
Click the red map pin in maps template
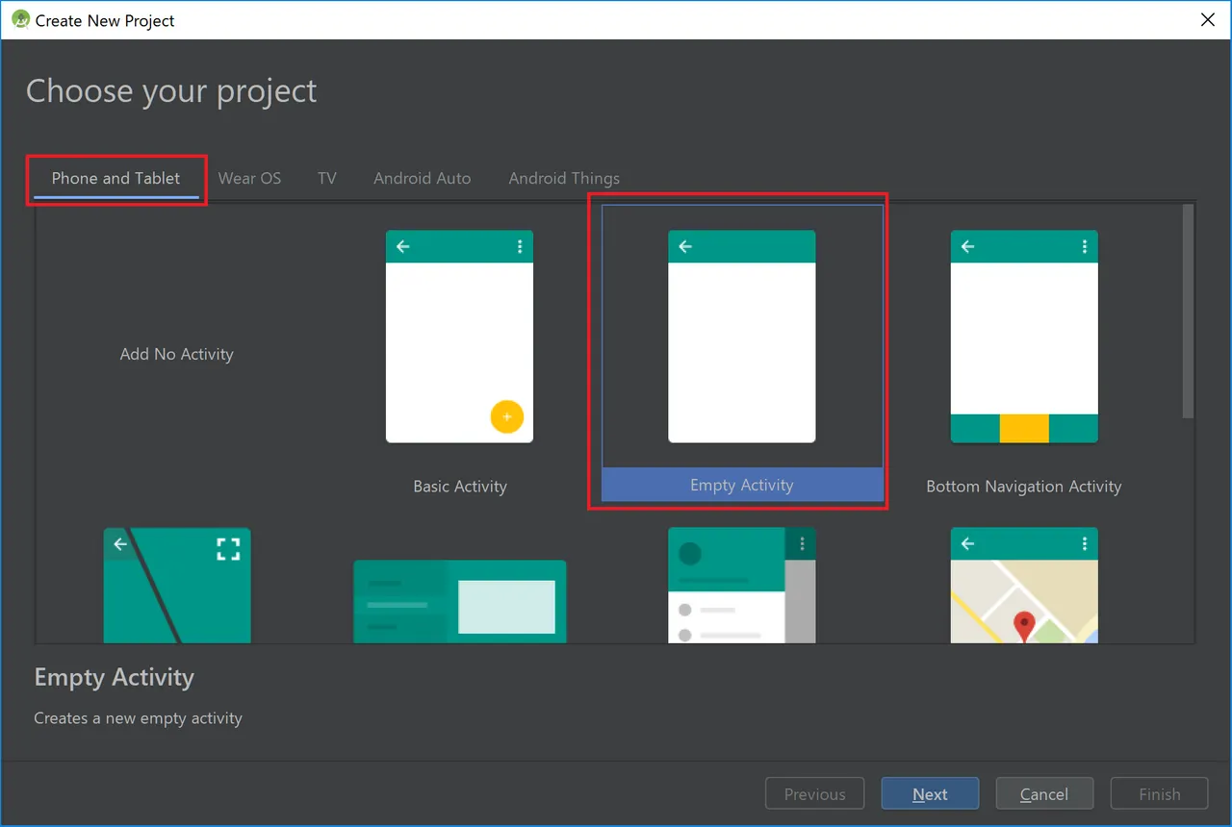pyautogui.click(x=1025, y=625)
